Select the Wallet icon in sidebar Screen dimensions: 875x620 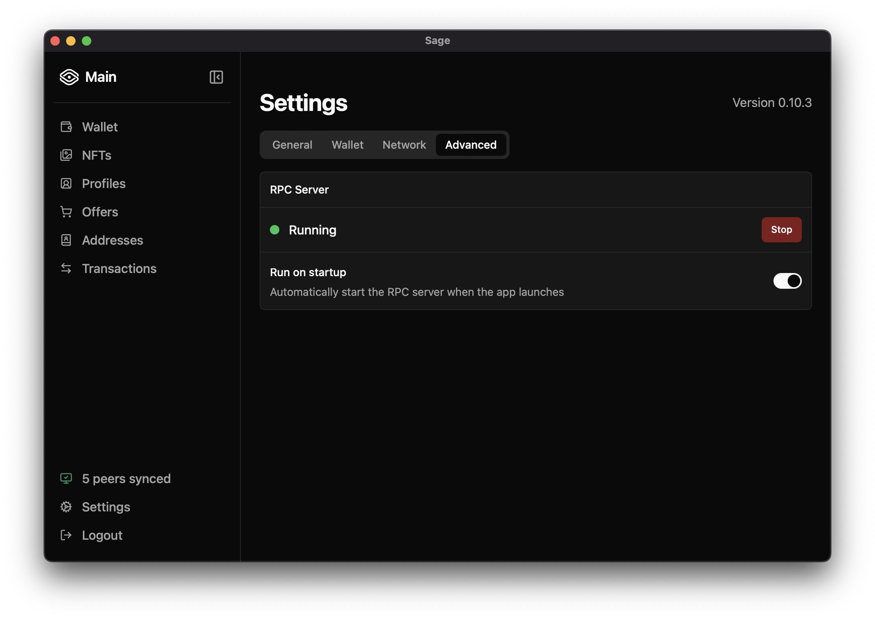67,127
